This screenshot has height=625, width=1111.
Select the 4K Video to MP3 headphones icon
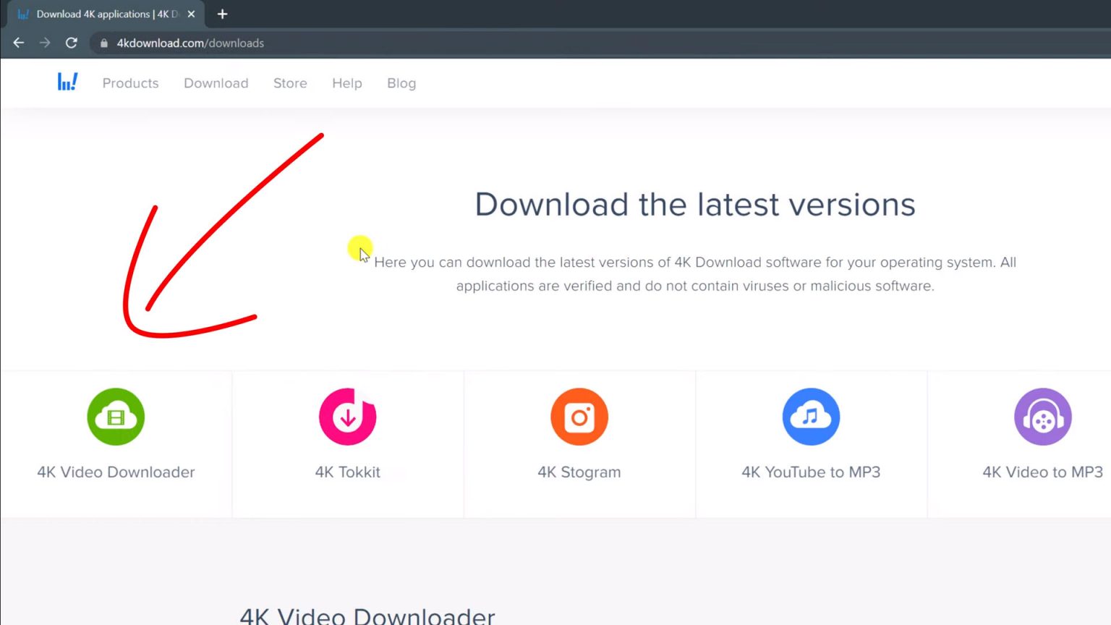[1042, 416]
